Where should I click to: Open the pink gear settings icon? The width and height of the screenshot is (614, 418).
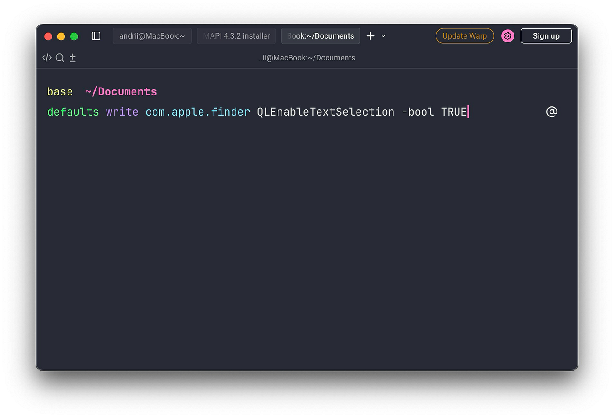click(x=507, y=36)
